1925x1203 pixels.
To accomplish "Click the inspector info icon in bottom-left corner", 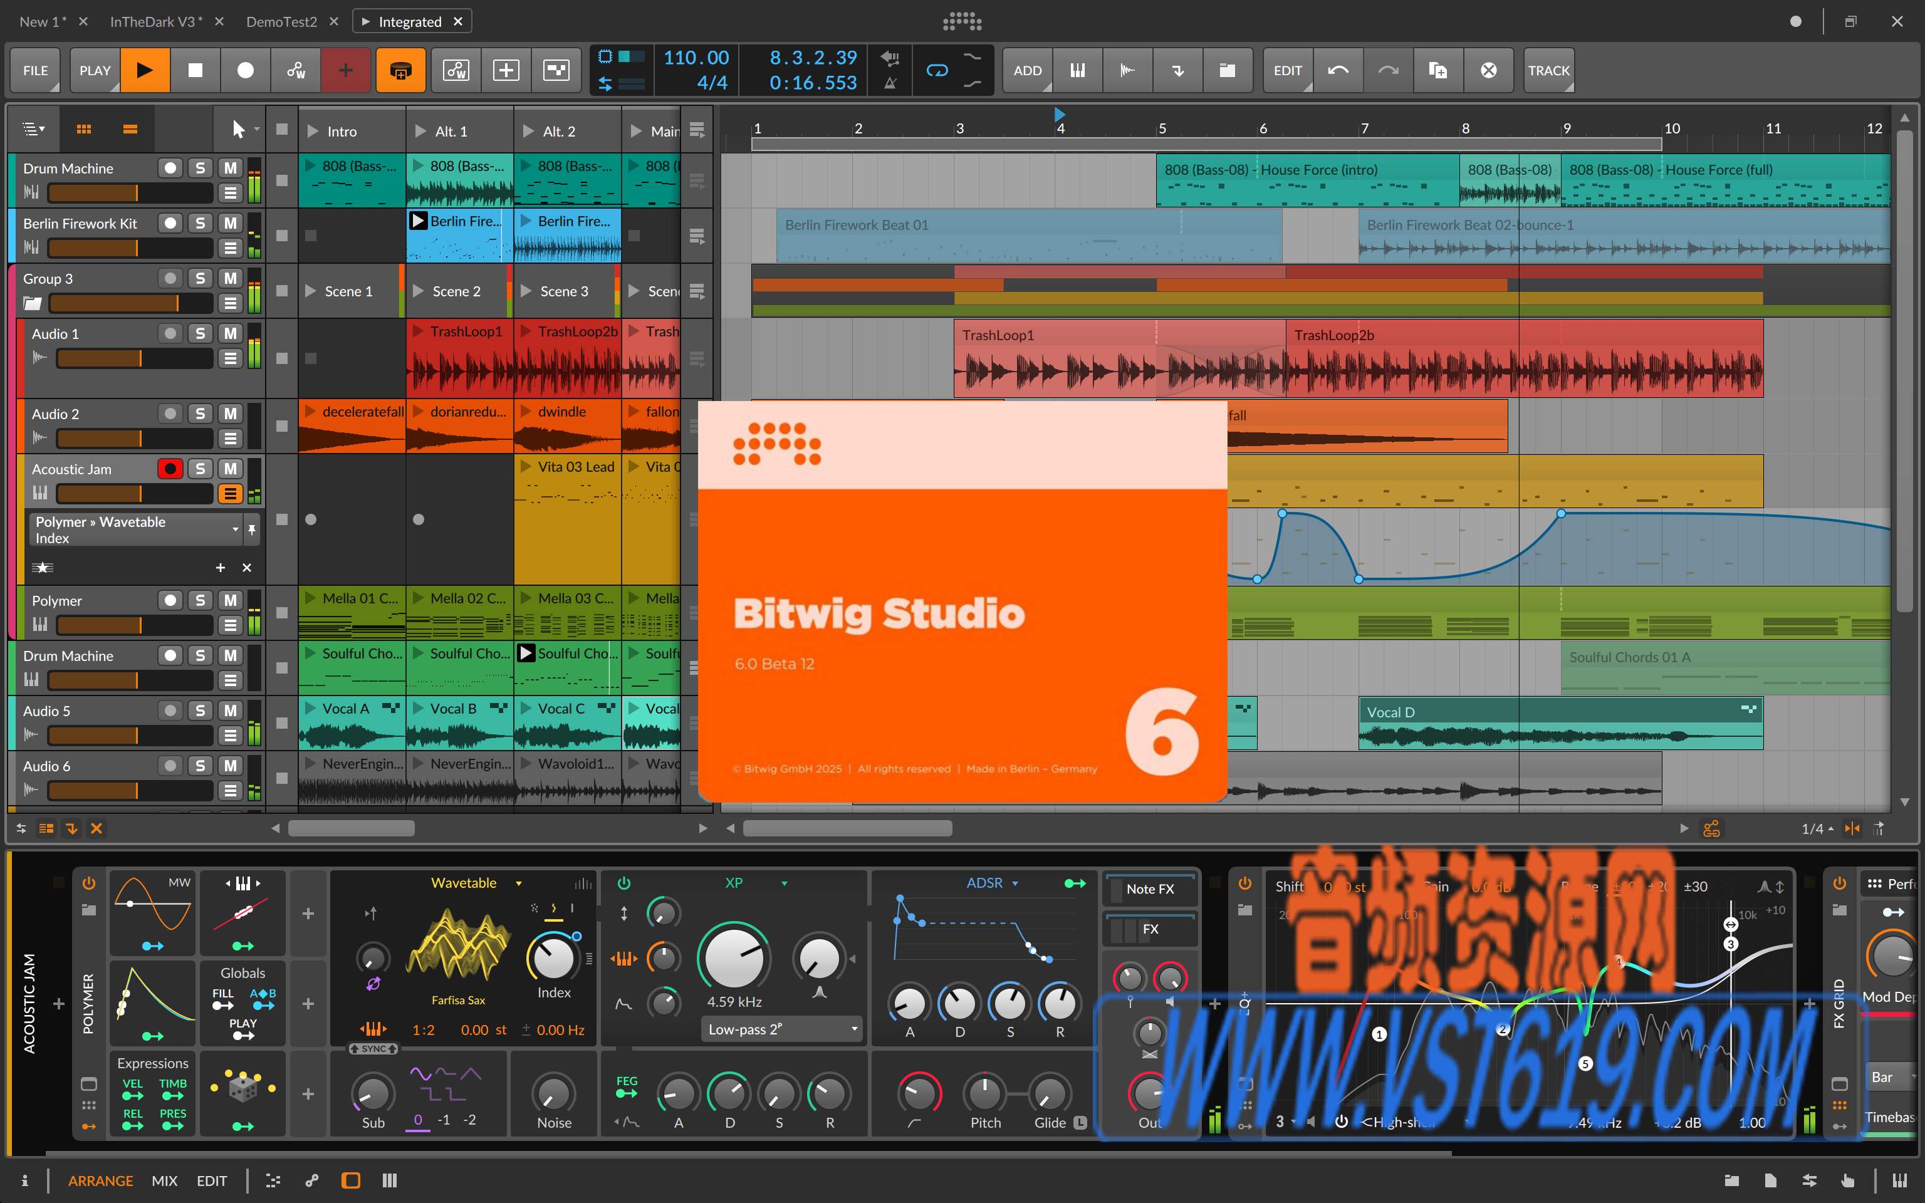I will [x=26, y=1180].
